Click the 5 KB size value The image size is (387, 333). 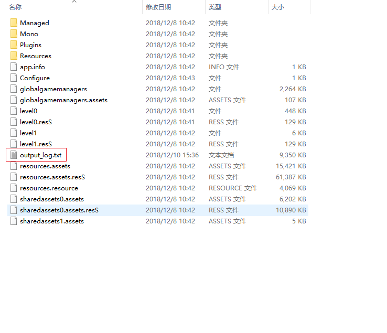(299, 221)
